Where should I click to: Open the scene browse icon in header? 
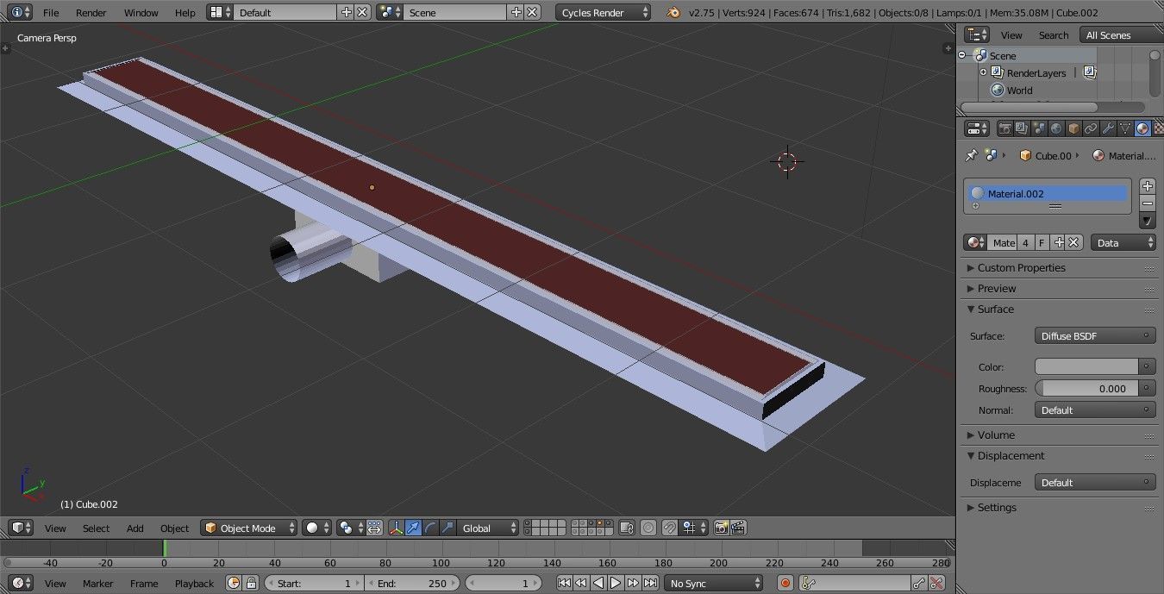(391, 12)
